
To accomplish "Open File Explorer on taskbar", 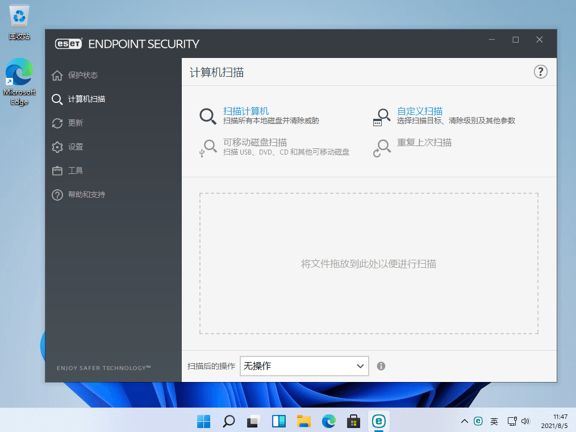I will (304, 421).
